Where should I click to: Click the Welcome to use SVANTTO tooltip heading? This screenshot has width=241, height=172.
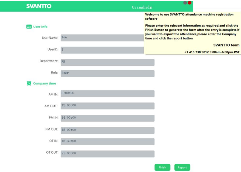(189, 16)
